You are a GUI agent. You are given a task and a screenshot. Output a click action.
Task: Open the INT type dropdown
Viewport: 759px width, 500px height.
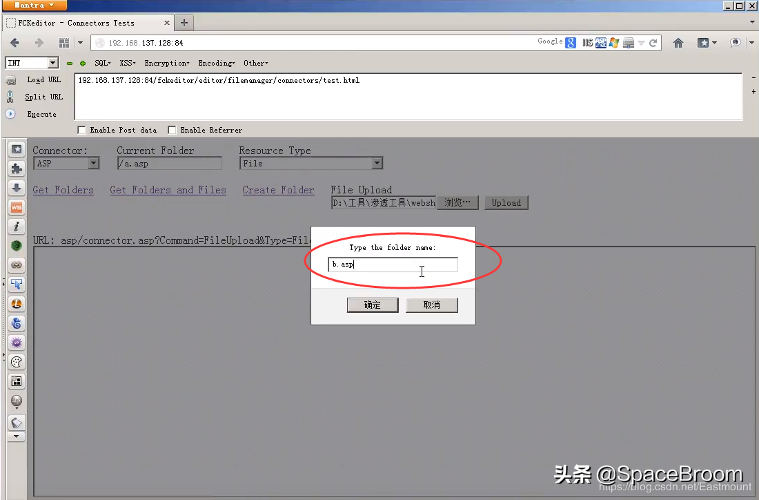click(52, 63)
